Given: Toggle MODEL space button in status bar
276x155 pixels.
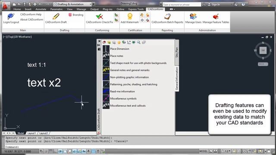Looking at the screenshot, I should tap(204, 151).
